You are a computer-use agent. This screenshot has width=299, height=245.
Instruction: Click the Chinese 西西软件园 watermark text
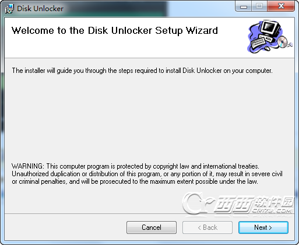click(x=255, y=203)
